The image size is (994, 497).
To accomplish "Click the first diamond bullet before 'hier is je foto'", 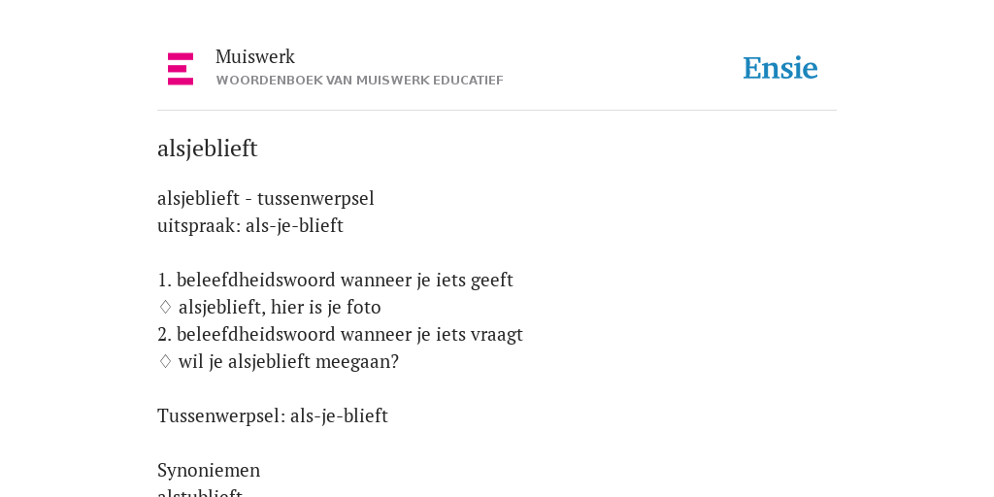I will [165, 307].
